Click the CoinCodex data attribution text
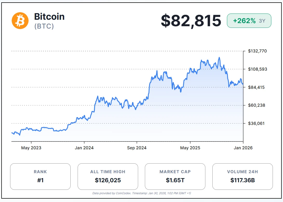This screenshot has height=202, width=283. (141, 193)
